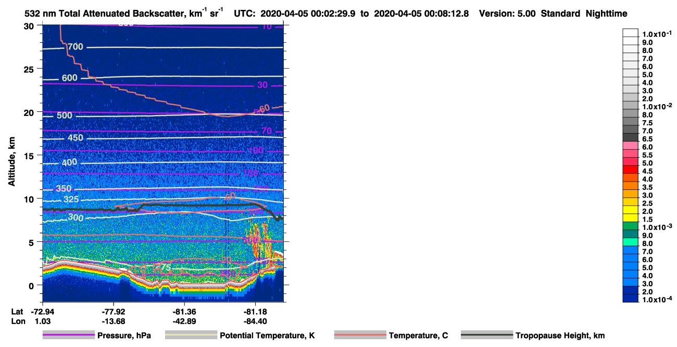The width and height of the screenshot is (677, 347).
Task: Click the 'Tropopause Height, km' legend label
Action: click(560, 336)
